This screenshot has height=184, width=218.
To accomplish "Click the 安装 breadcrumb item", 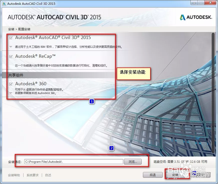I will coord(11,29).
